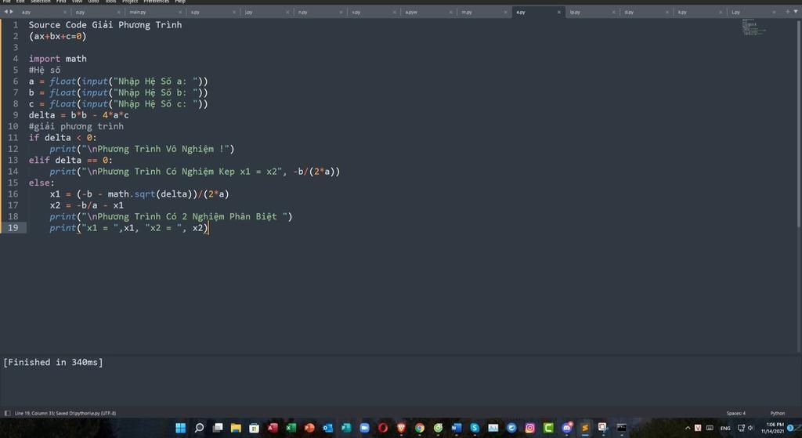Click the 'Nhập Hệ Số a' input line
802x438 pixels.
click(x=118, y=81)
